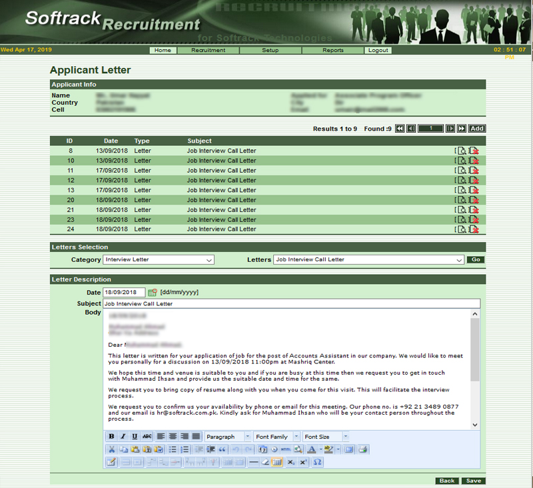Click the Cut scissors icon in editor toolbar

tap(112, 449)
